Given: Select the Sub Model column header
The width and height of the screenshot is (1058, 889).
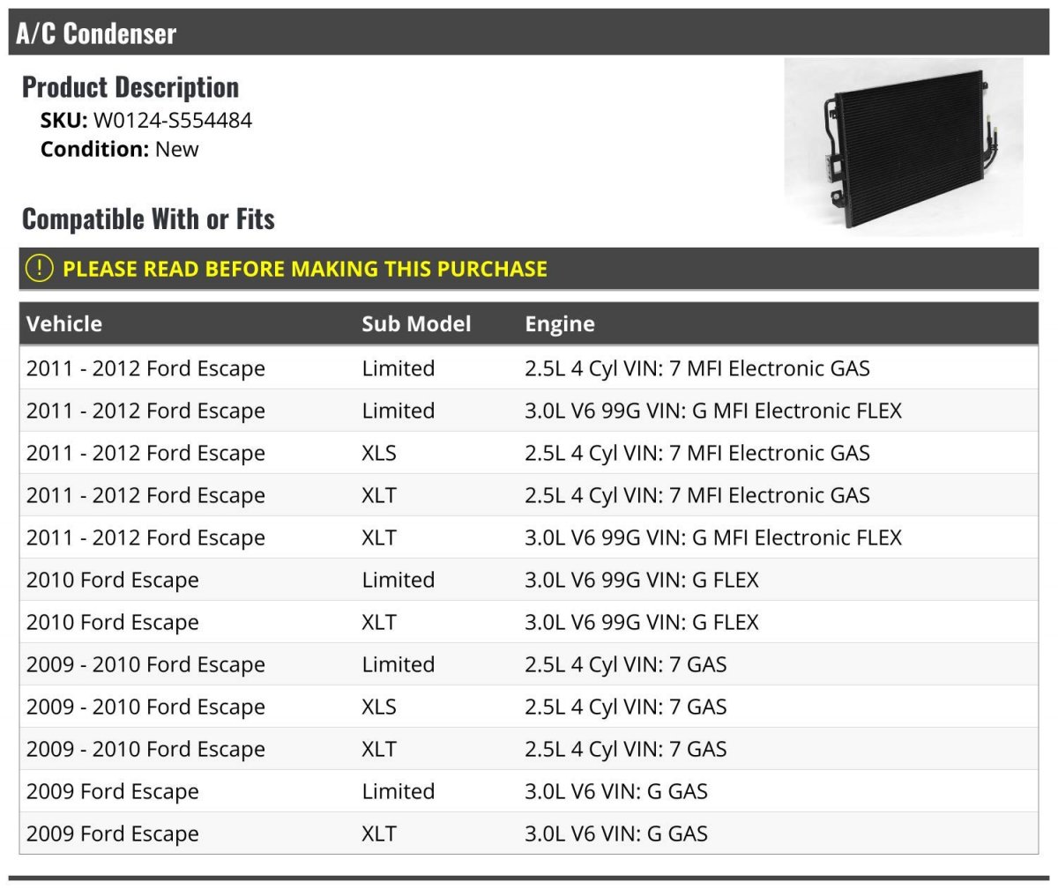Looking at the screenshot, I should pyautogui.click(x=416, y=323).
